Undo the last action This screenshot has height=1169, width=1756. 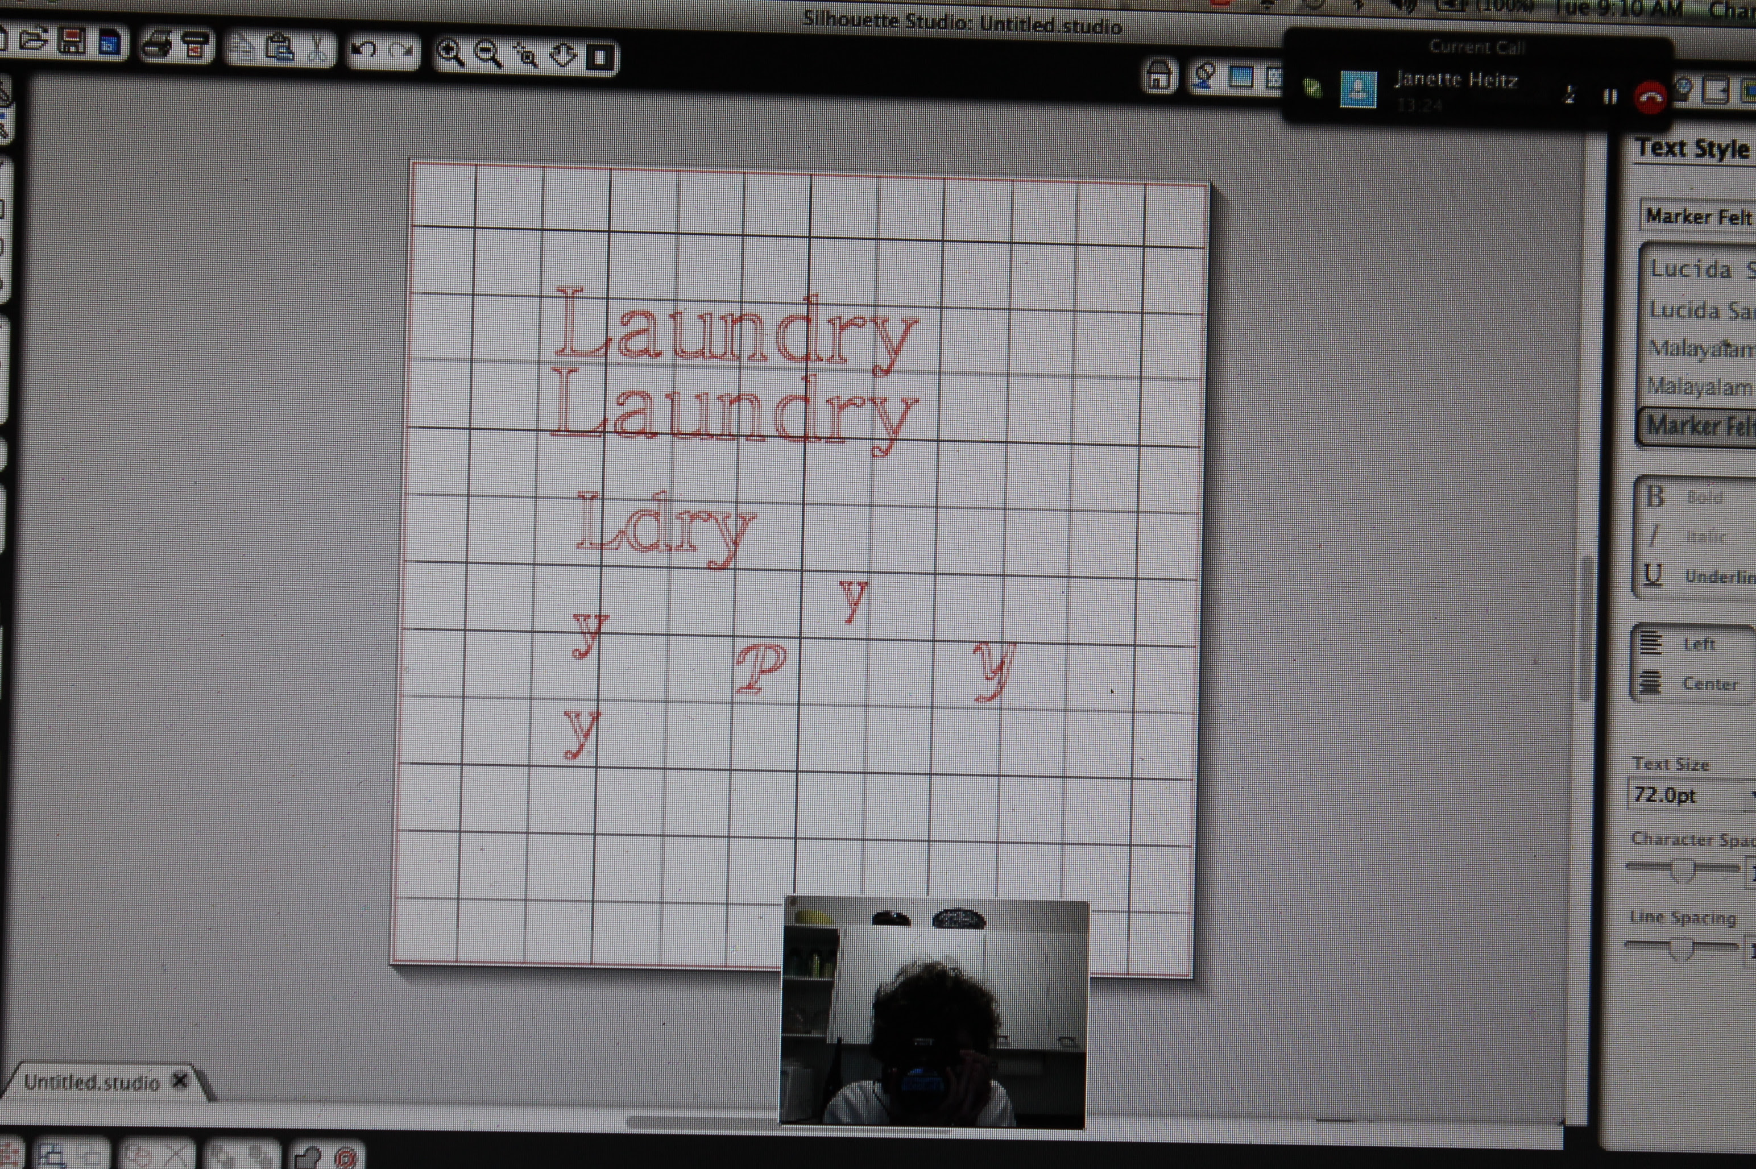[363, 51]
